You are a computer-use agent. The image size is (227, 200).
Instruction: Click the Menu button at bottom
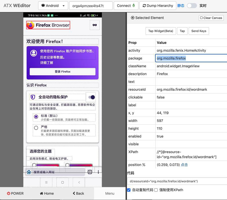point(110,193)
